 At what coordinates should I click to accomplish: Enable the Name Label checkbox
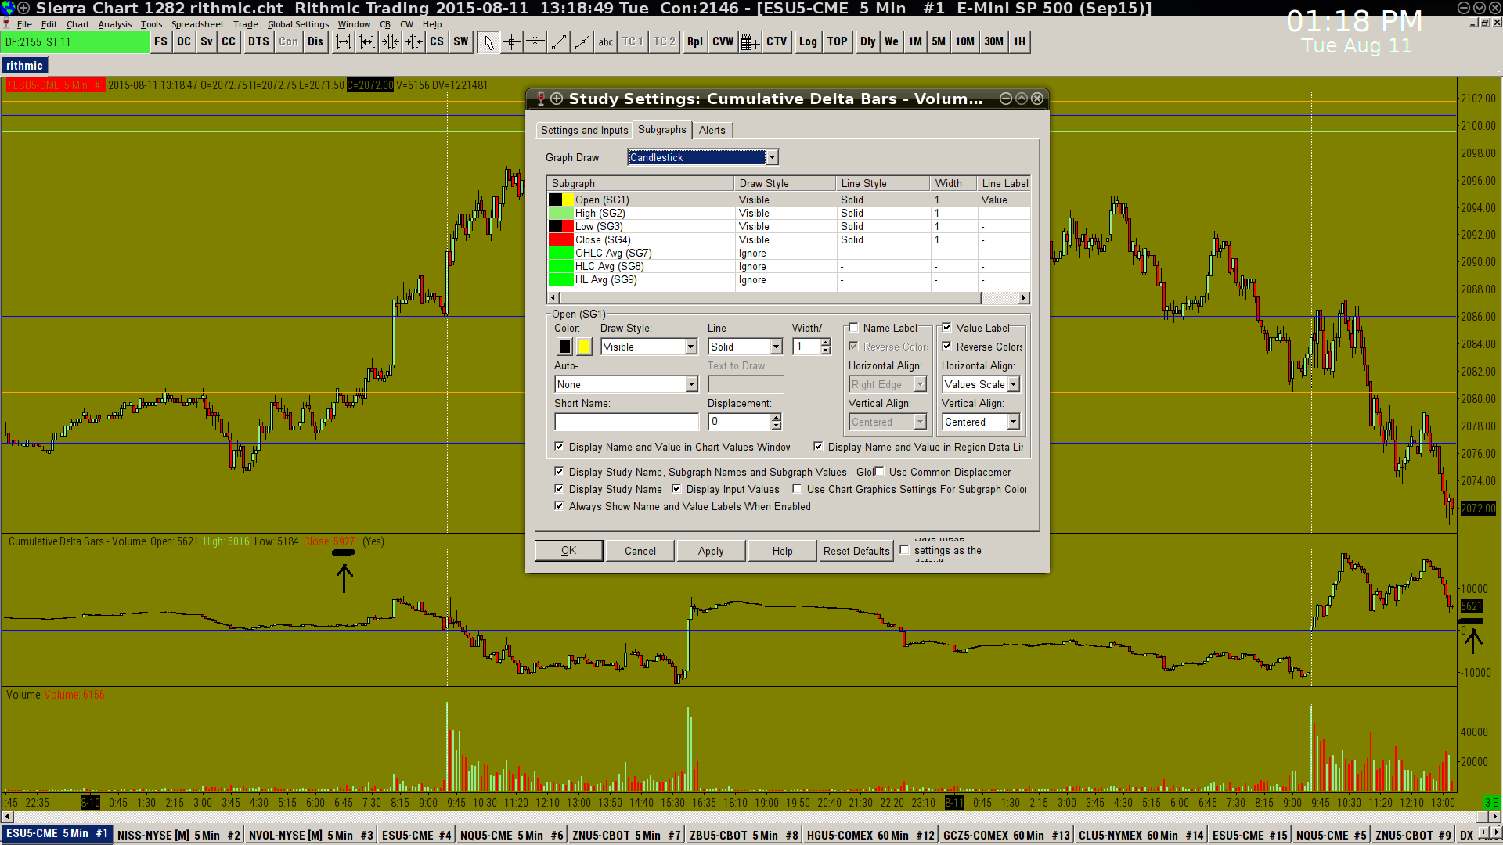854,328
